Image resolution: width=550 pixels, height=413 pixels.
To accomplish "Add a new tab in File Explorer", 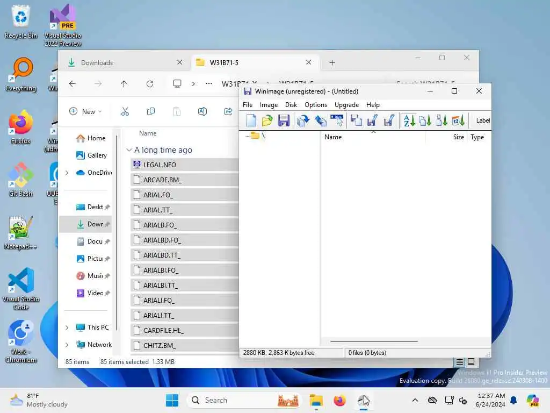I will coord(332,63).
